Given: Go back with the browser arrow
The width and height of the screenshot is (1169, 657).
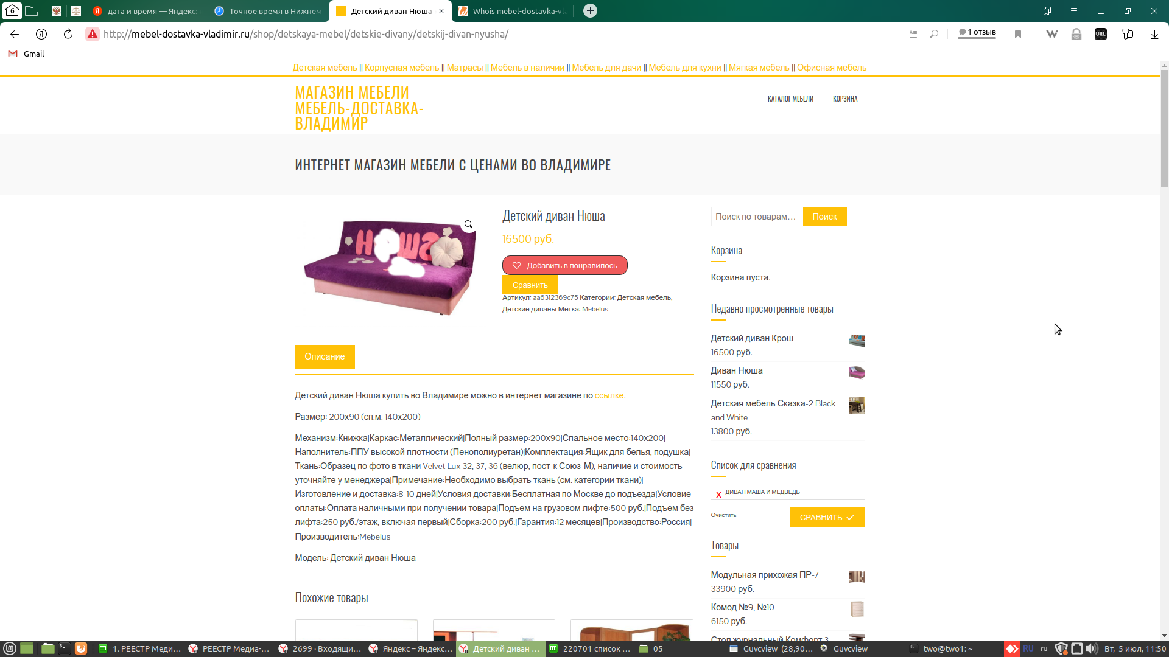Looking at the screenshot, I should click(15, 34).
